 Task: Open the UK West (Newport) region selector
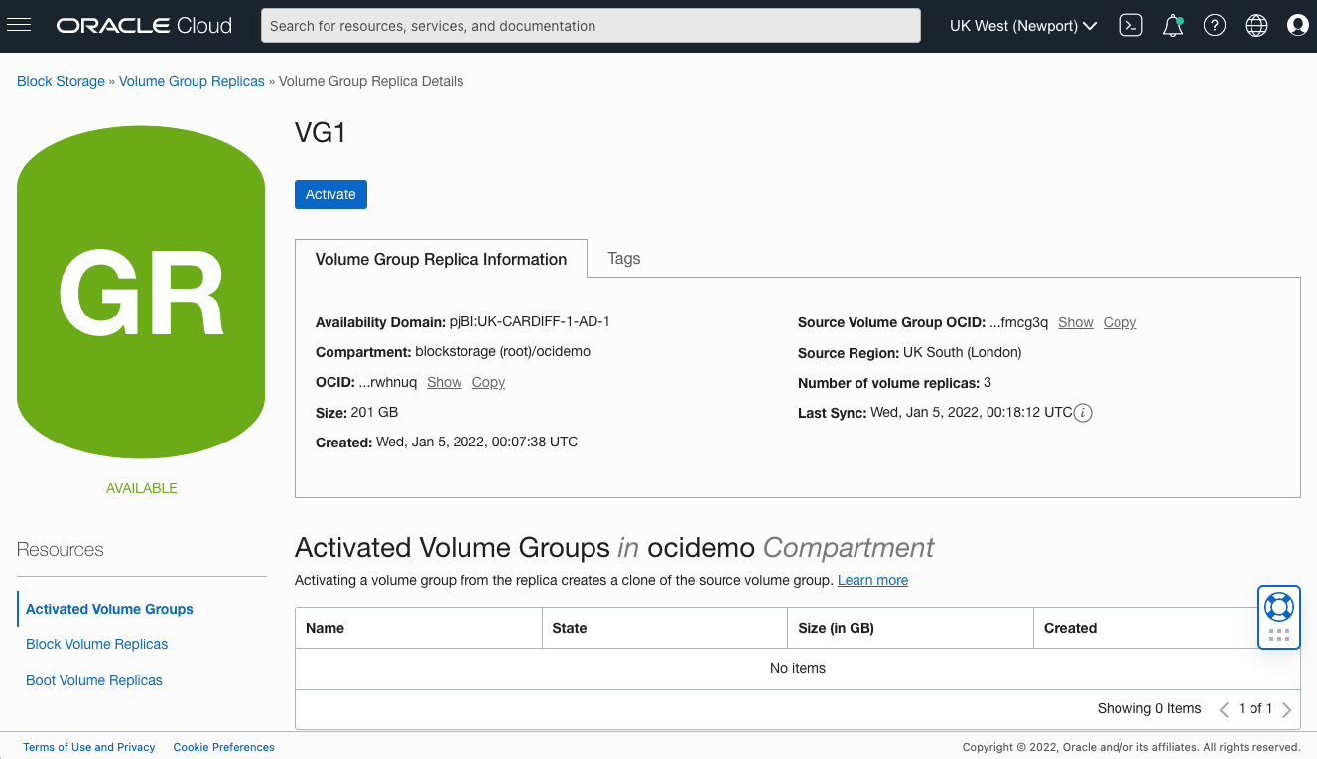coord(1021,25)
